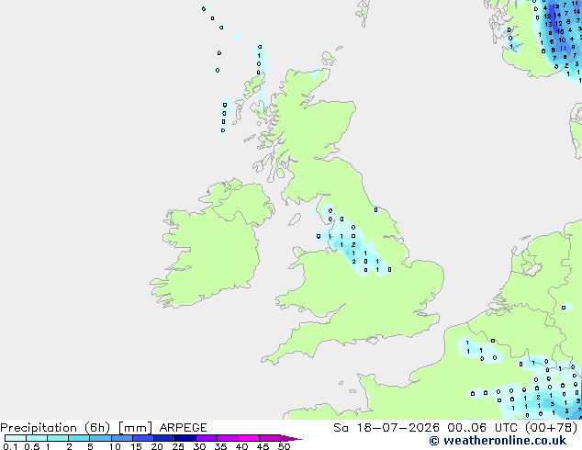Click the ARPEGE model name label
Image resolution: width=582 pixels, height=450 pixels.
pos(183,428)
